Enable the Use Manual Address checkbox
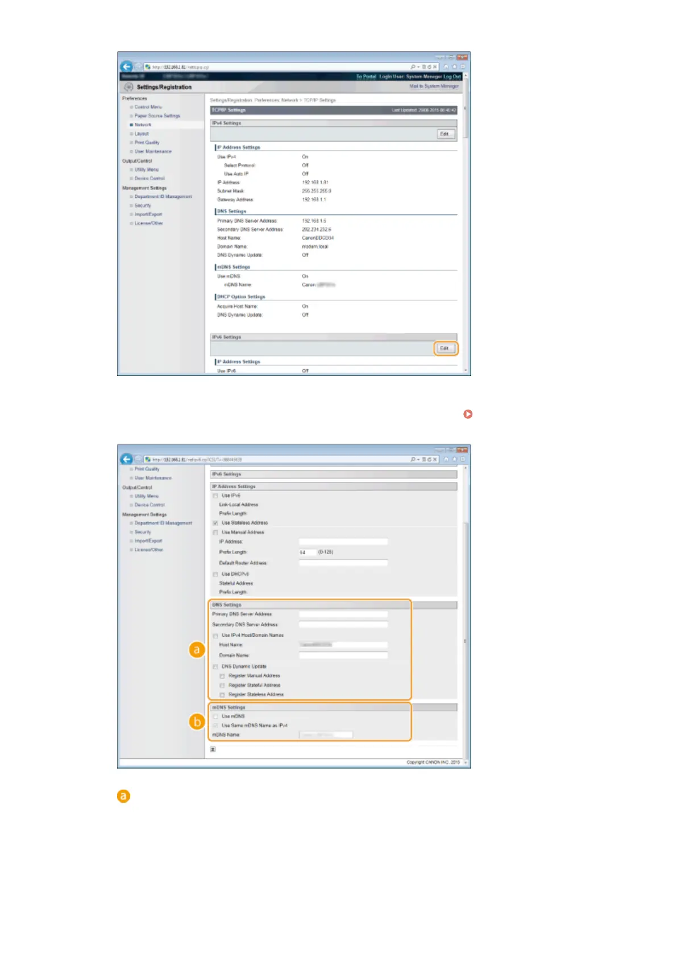The image size is (677, 958). [215, 532]
